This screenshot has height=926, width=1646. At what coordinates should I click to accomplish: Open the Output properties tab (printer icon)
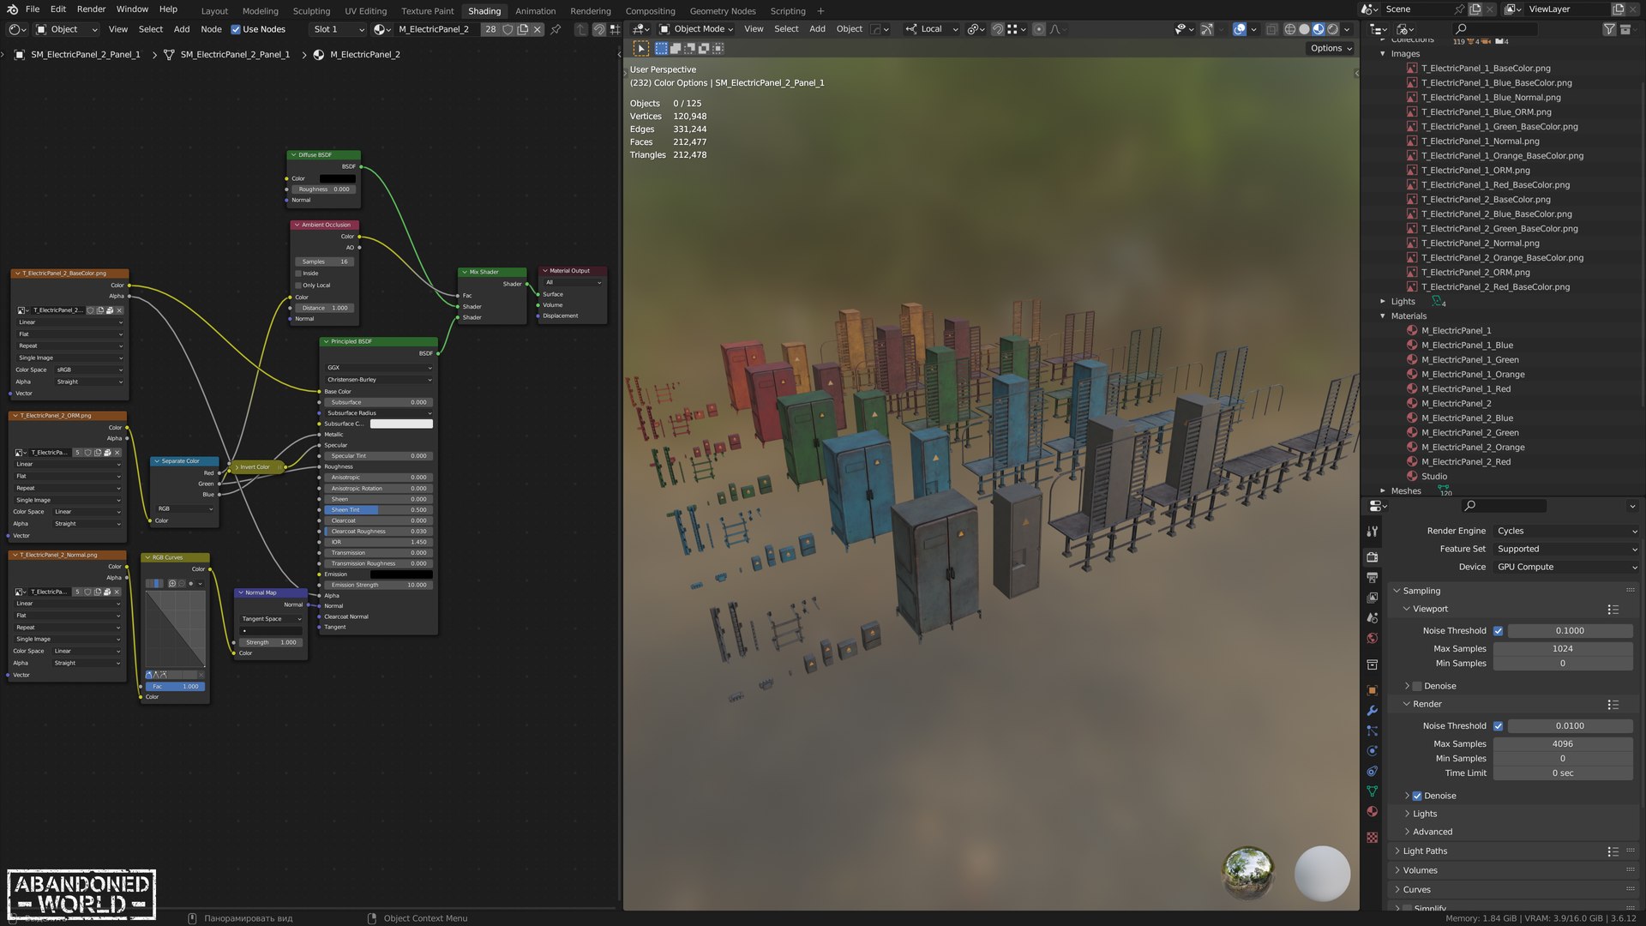click(x=1372, y=577)
